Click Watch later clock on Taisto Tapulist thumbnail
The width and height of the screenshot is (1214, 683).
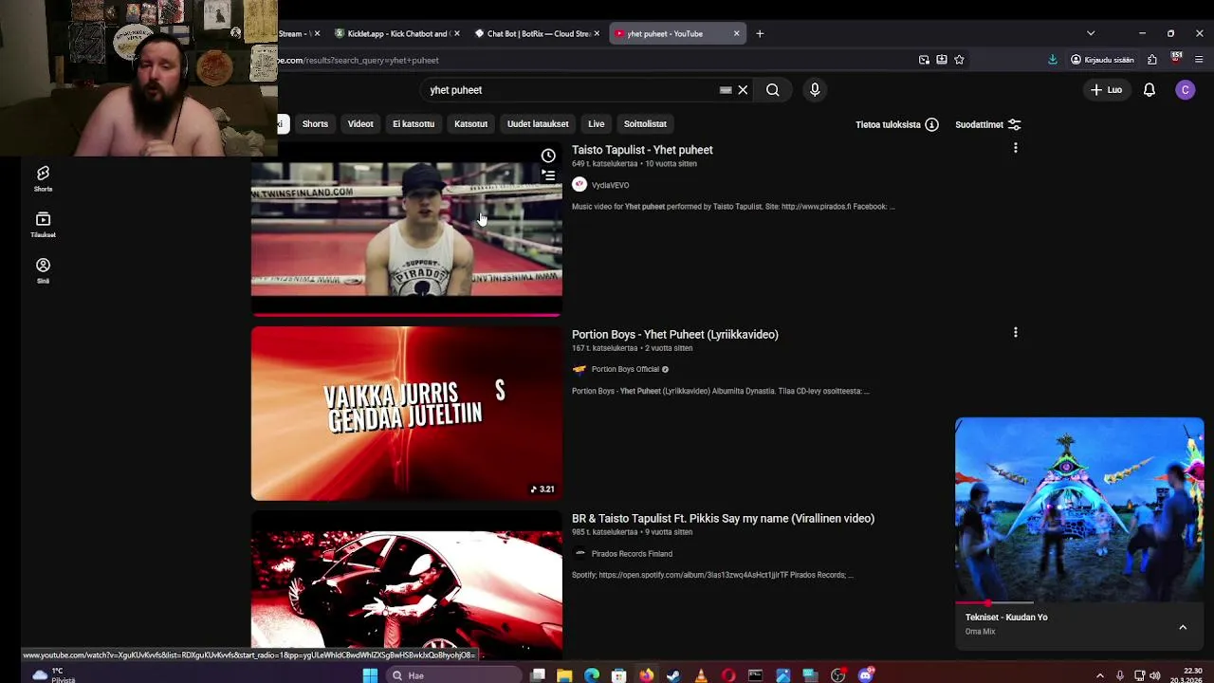pyautogui.click(x=548, y=156)
